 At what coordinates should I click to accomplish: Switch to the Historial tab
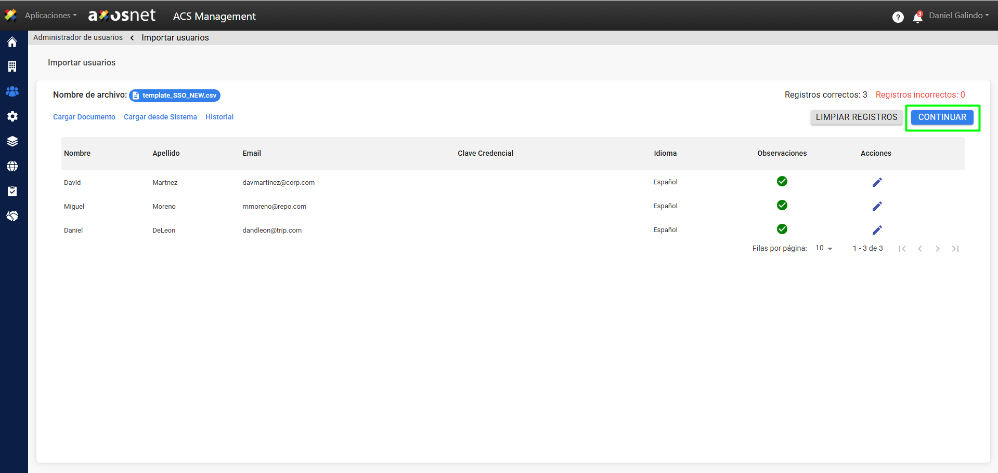coord(219,117)
